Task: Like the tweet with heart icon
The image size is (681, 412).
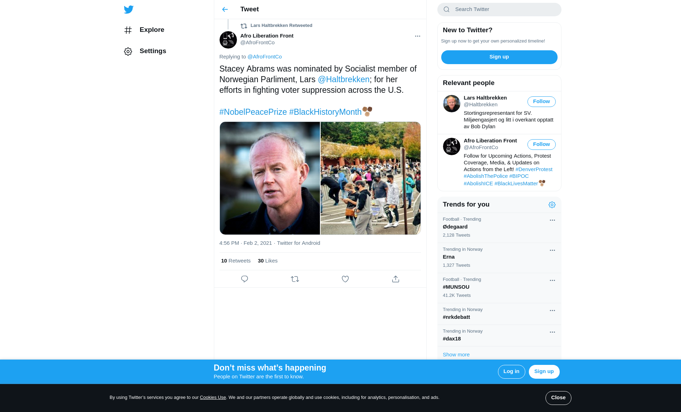Action: click(345, 279)
